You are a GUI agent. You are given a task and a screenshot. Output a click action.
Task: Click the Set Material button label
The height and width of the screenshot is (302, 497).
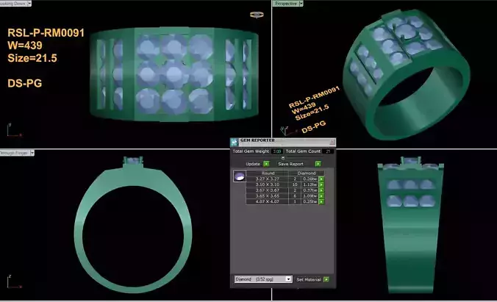click(x=308, y=279)
